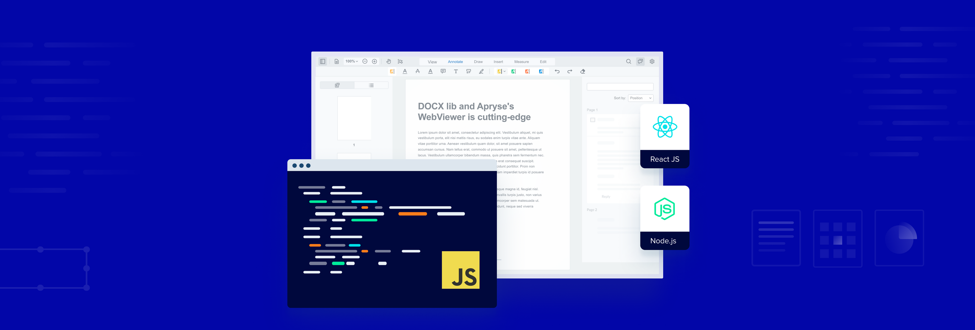The height and width of the screenshot is (330, 975).
Task: Open the search magnifier
Action: pos(628,61)
